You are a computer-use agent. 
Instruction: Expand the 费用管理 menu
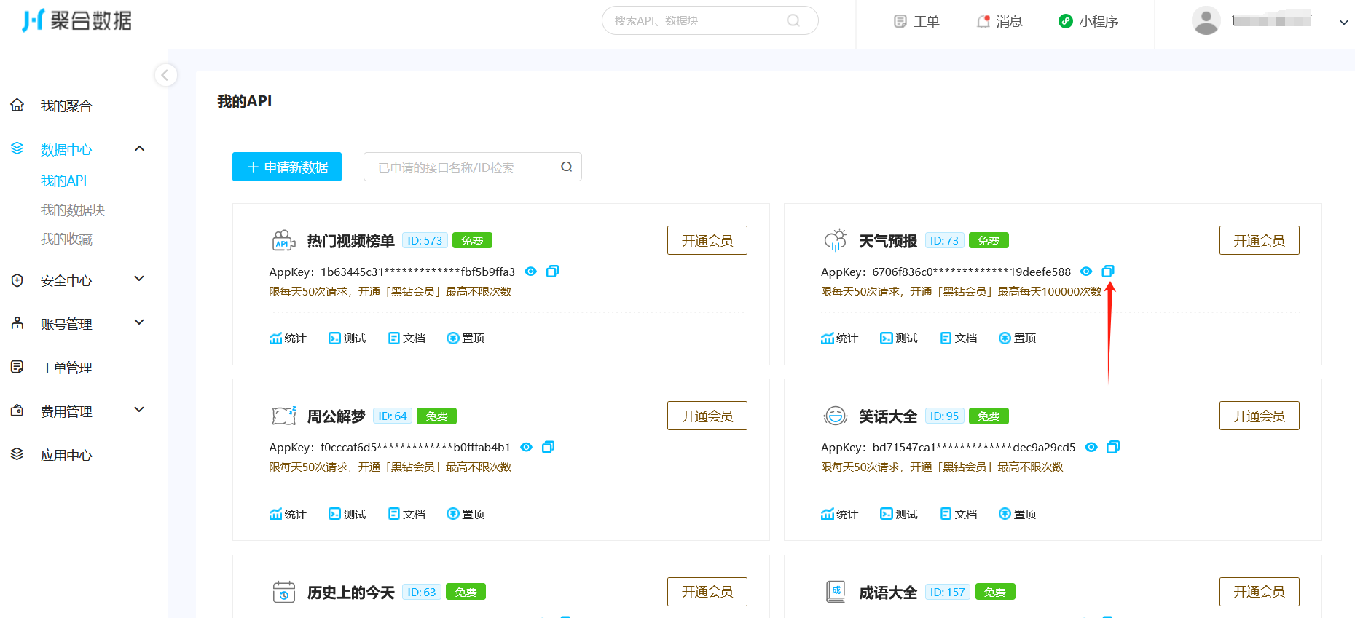[140, 410]
